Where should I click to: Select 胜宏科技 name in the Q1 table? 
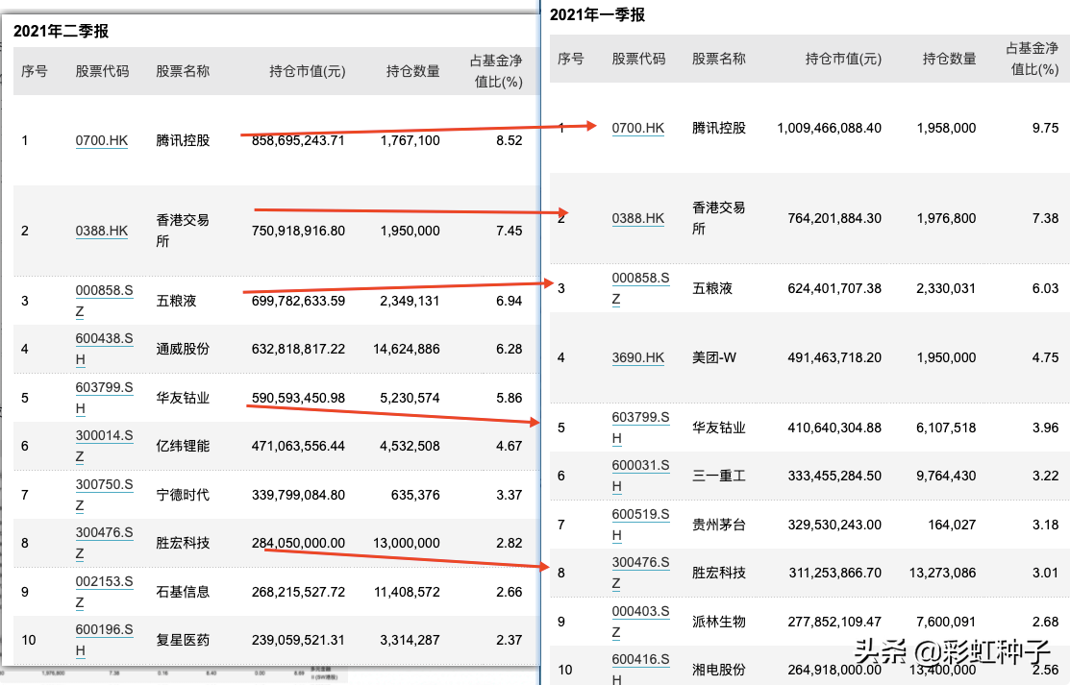pos(718,573)
